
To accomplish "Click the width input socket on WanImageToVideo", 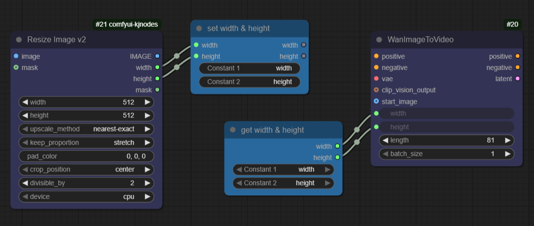I will pyautogui.click(x=376, y=113).
